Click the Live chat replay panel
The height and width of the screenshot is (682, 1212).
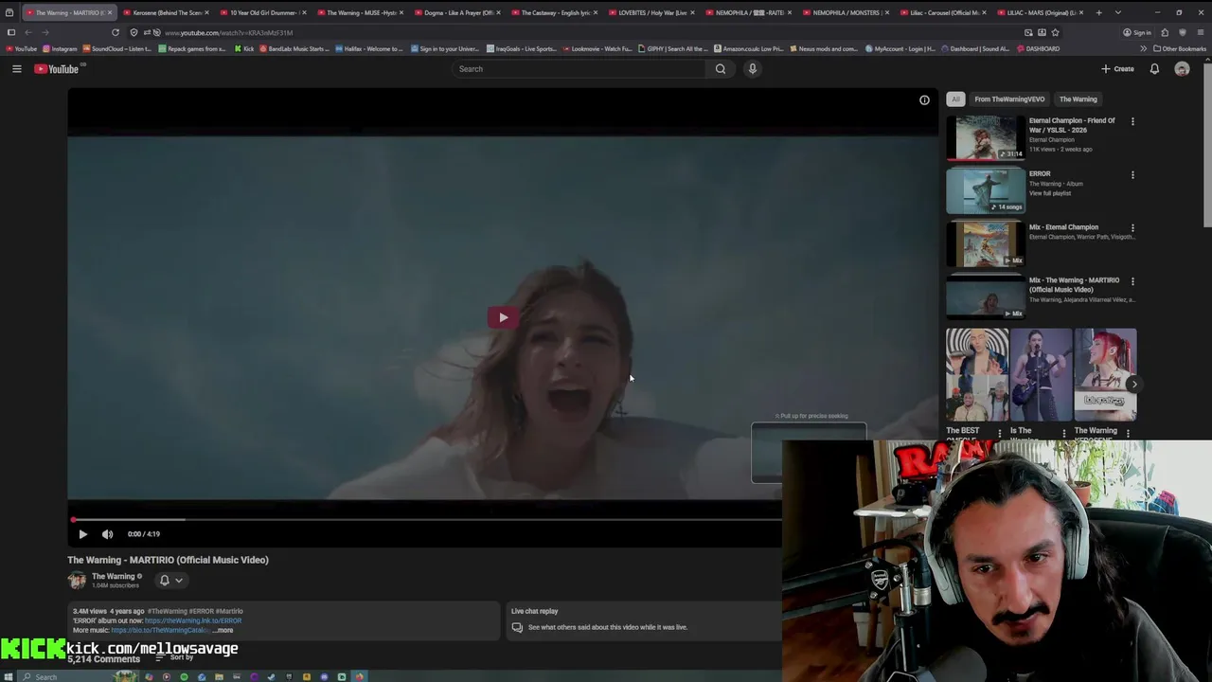[x=644, y=619]
